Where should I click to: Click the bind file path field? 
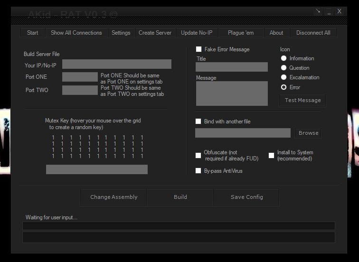click(243, 133)
